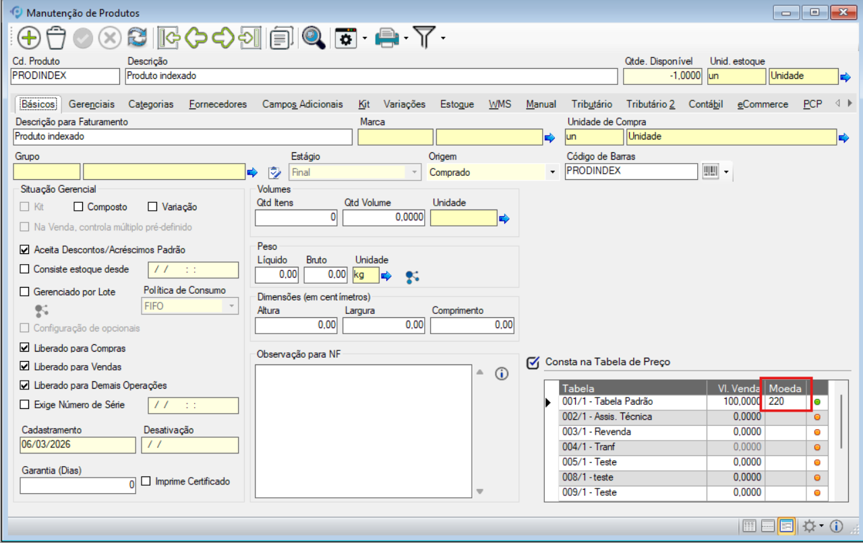Enable the Composto checkbox
The height and width of the screenshot is (543, 863).
[79, 207]
